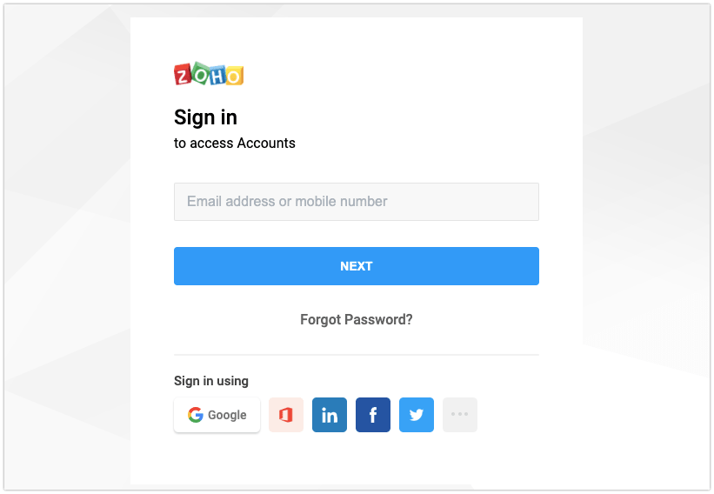Image resolution: width=714 pixels, height=494 pixels.
Task: Use the Twitter bird sign-in icon
Action: pos(417,415)
